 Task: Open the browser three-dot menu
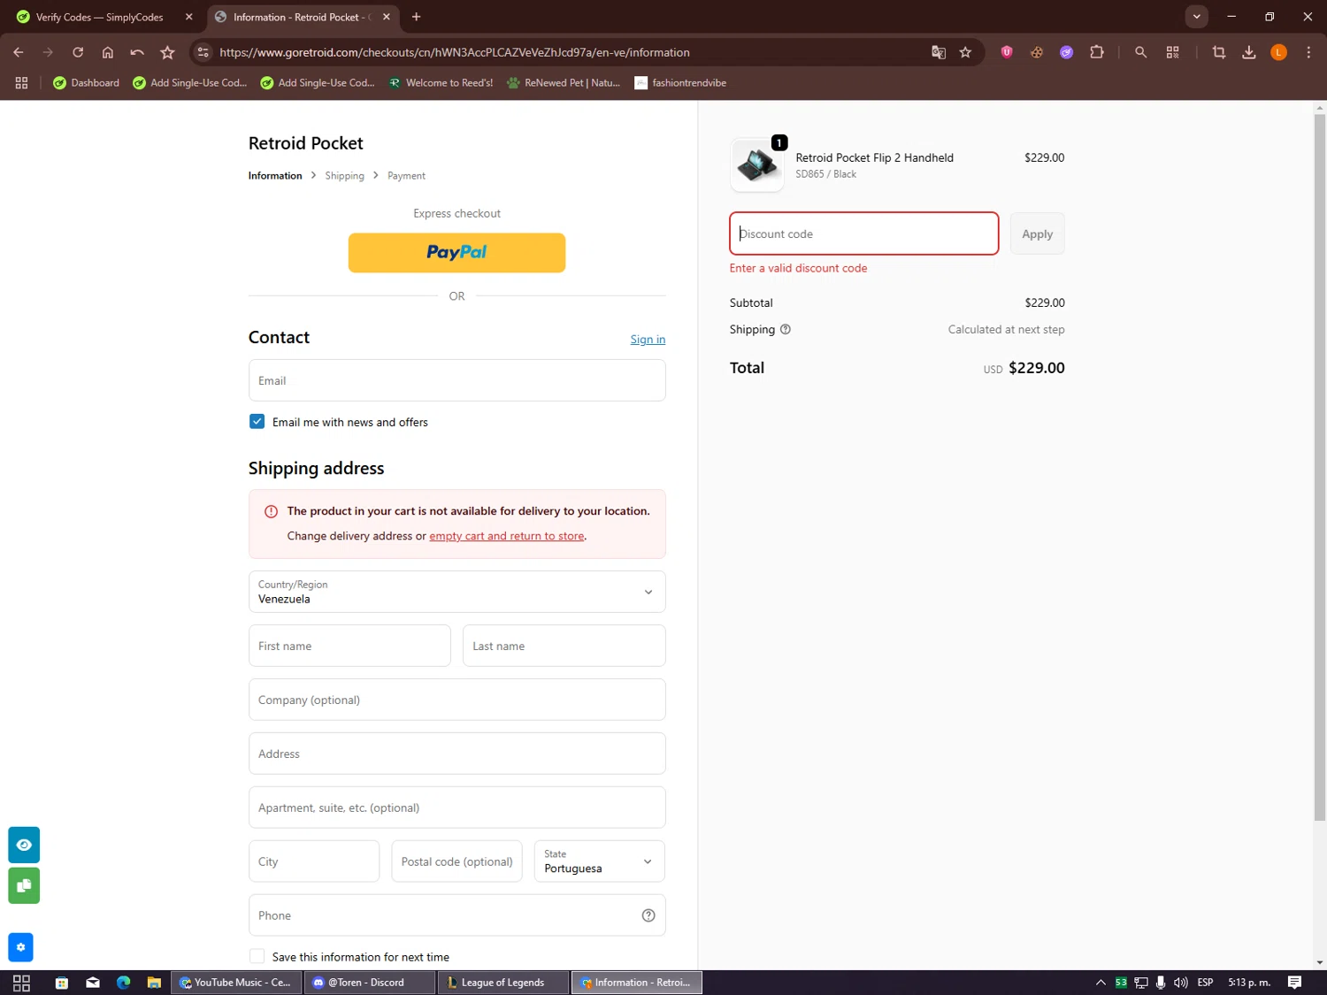click(1308, 52)
